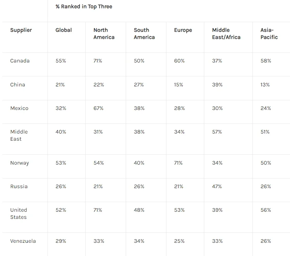Click Canada's Global value of 55%

(61, 61)
